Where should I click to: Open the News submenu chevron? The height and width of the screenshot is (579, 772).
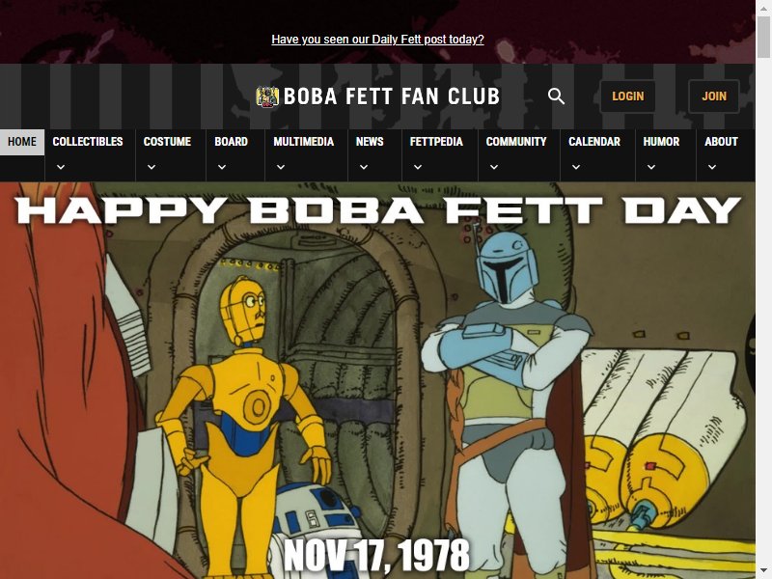(364, 167)
